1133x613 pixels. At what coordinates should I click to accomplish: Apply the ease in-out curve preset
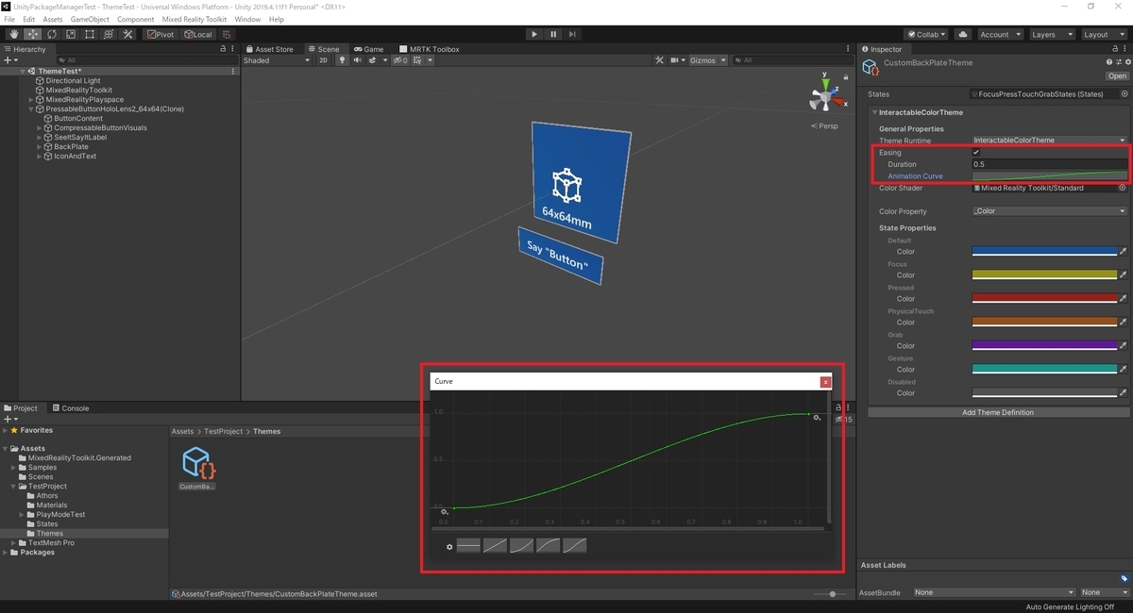574,546
